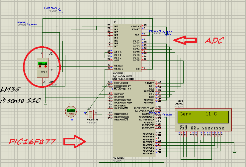Screen dimensions: 246x167
Task: Click the LM35 left red temperature button
Action: (x=40, y=67)
